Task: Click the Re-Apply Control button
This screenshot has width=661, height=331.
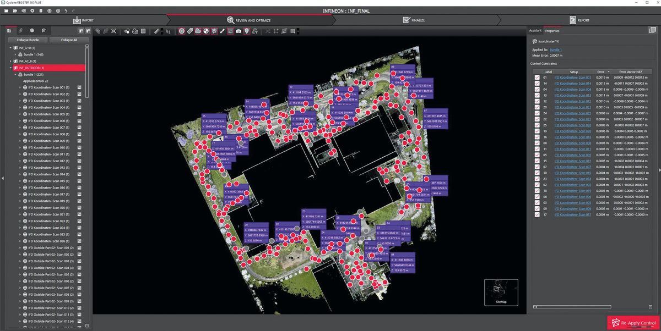Action: pos(633,323)
